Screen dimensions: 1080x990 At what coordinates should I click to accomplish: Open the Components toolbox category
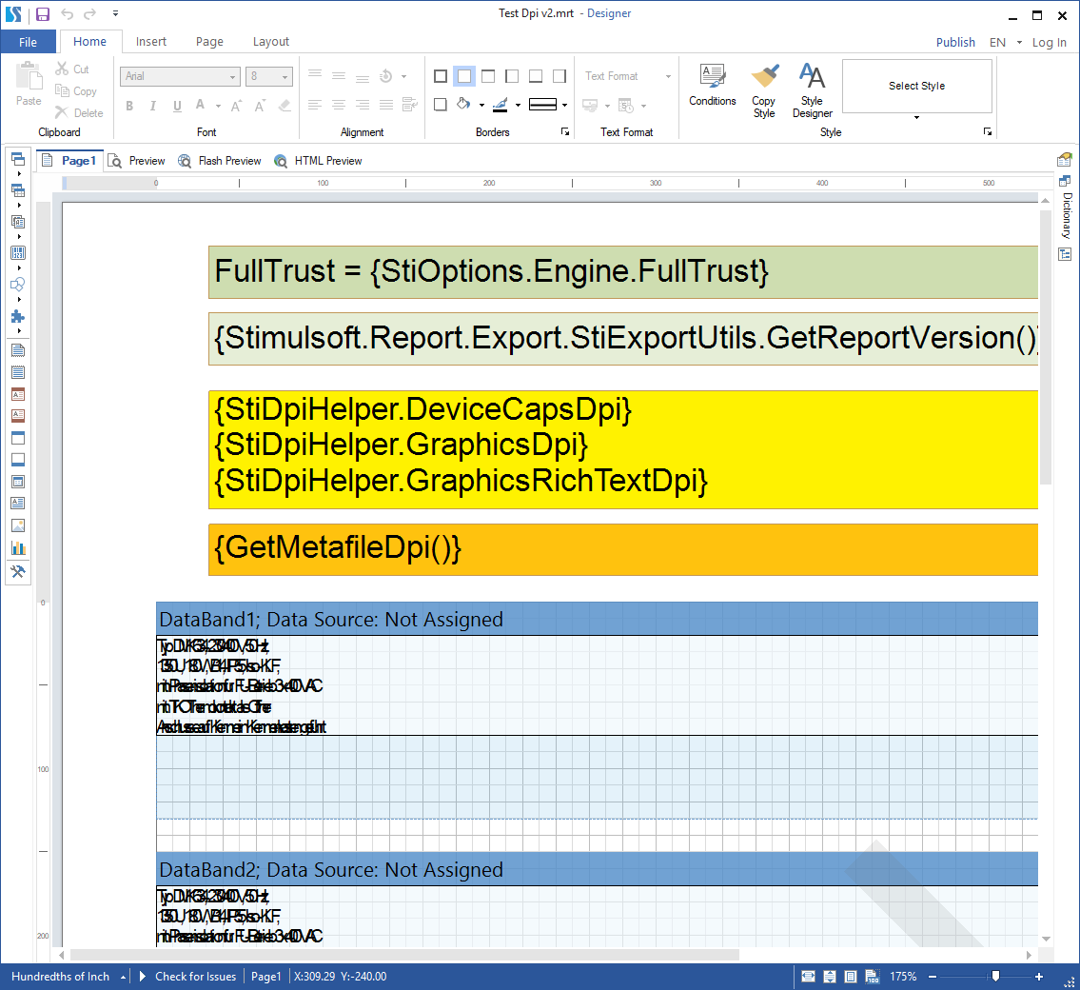coord(18,222)
